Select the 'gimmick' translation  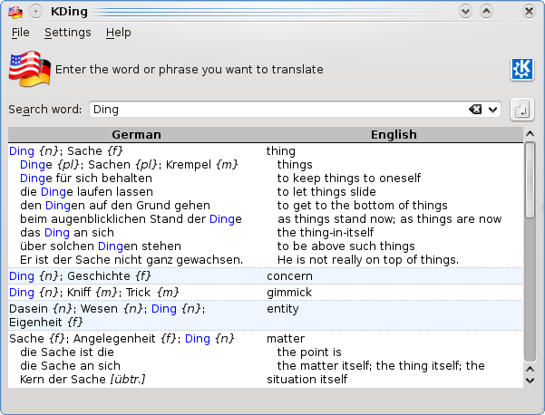point(289,293)
